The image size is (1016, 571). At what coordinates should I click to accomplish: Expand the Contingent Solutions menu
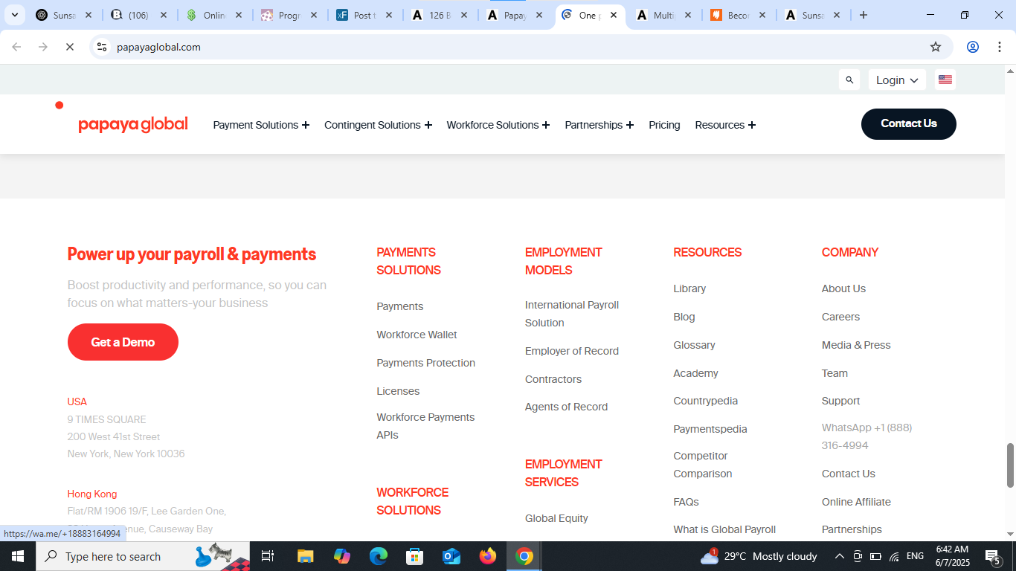(378, 125)
